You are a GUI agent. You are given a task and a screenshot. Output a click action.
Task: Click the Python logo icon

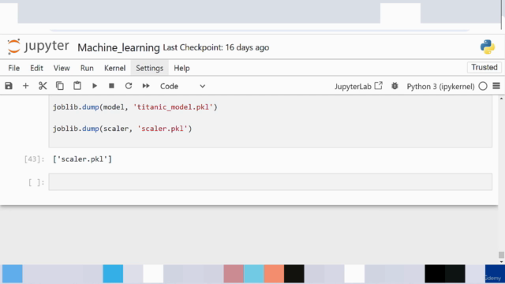(x=488, y=47)
